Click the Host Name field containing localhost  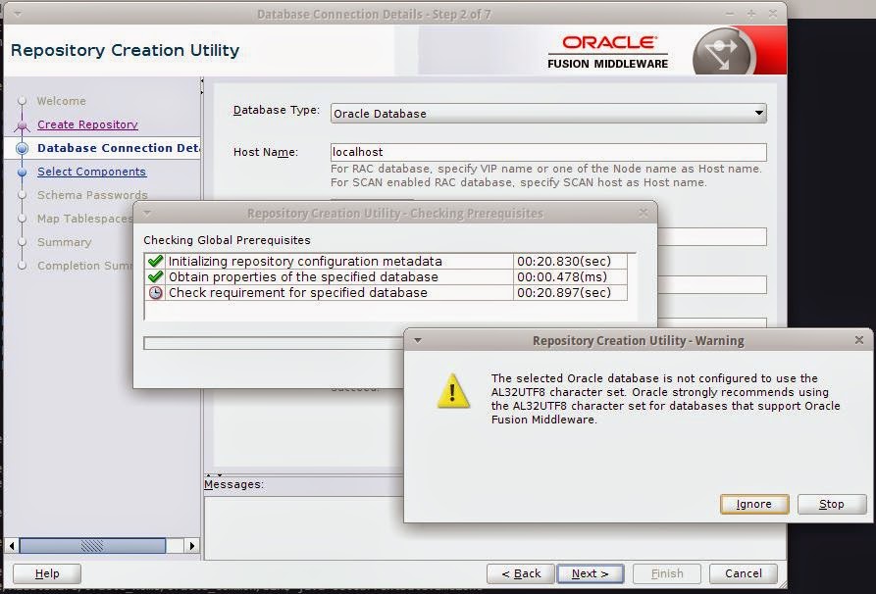tap(548, 152)
